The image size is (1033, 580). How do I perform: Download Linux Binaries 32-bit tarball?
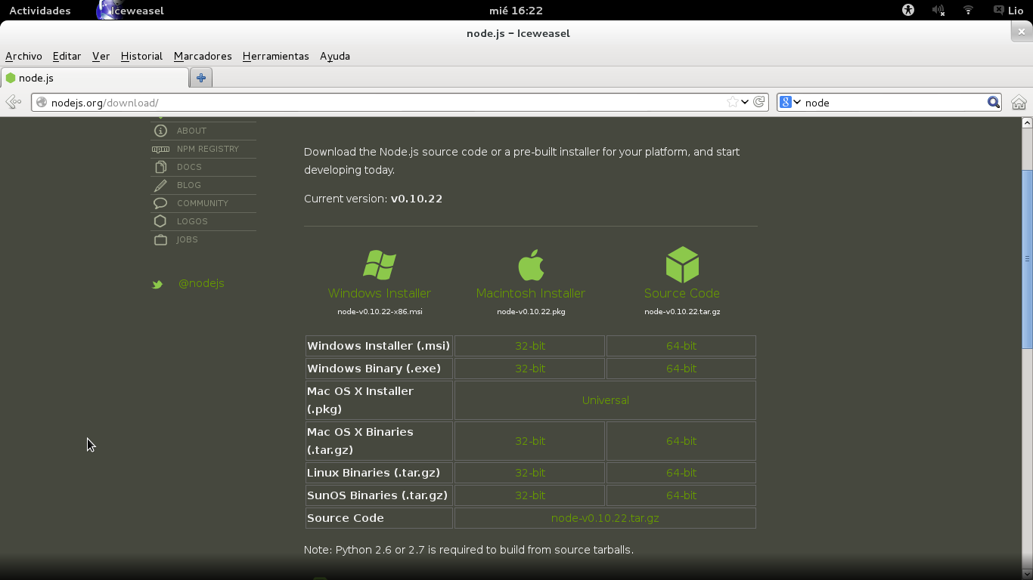click(530, 473)
